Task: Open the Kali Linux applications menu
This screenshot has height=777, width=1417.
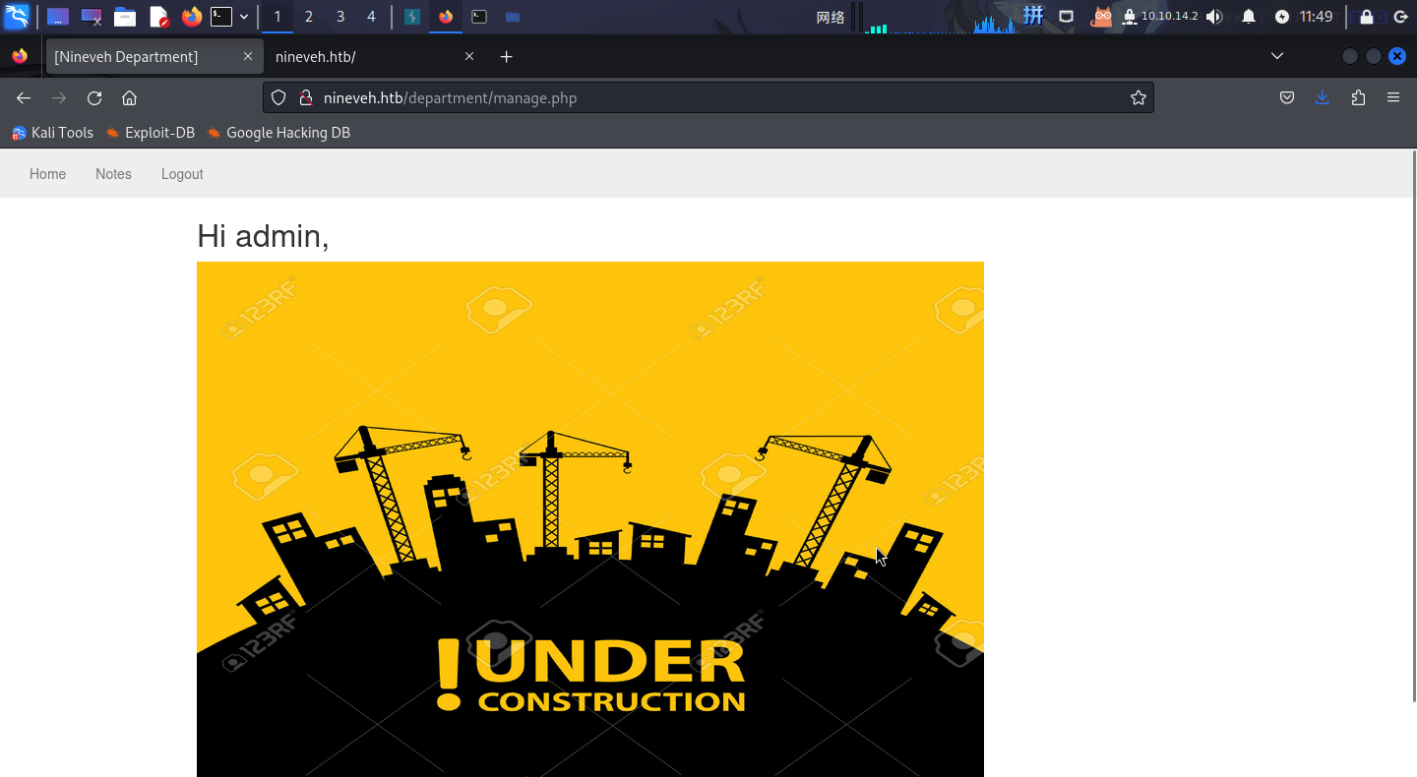Action: (x=17, y=16)
